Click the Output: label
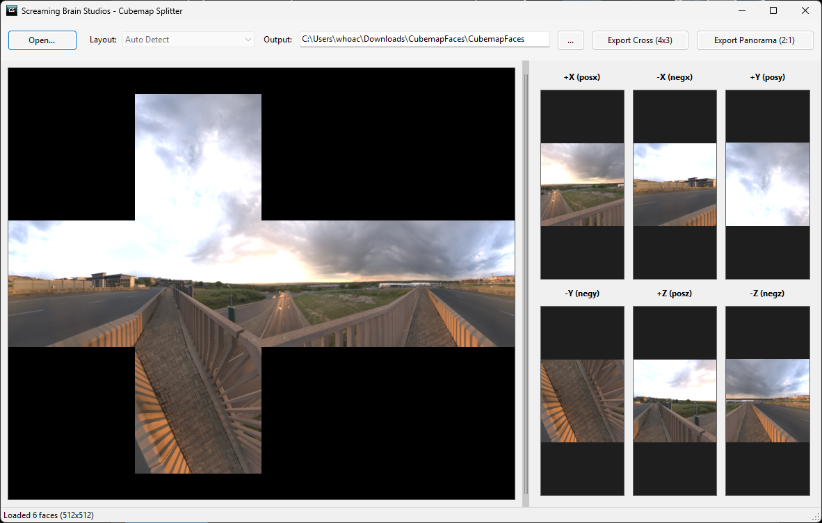822x523 pixels. point(278,40)
